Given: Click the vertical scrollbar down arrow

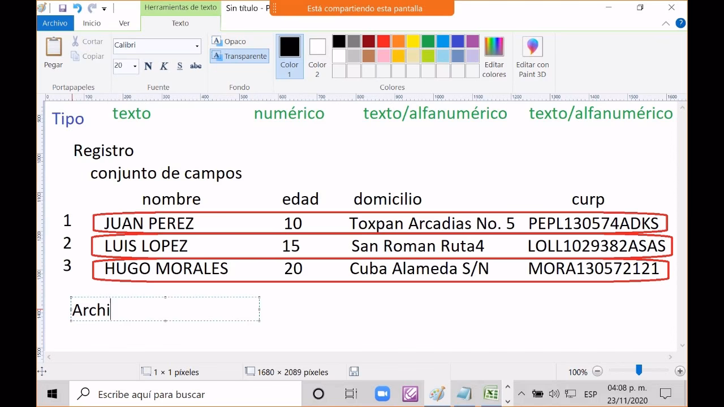Looking at the screenshot, I should pos(683,345).
